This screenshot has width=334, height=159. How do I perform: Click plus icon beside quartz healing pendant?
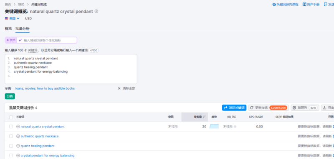click(x=18, y=146)
